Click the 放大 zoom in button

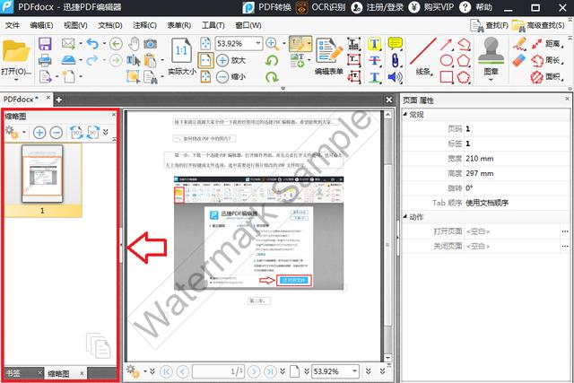coord(231,60)
